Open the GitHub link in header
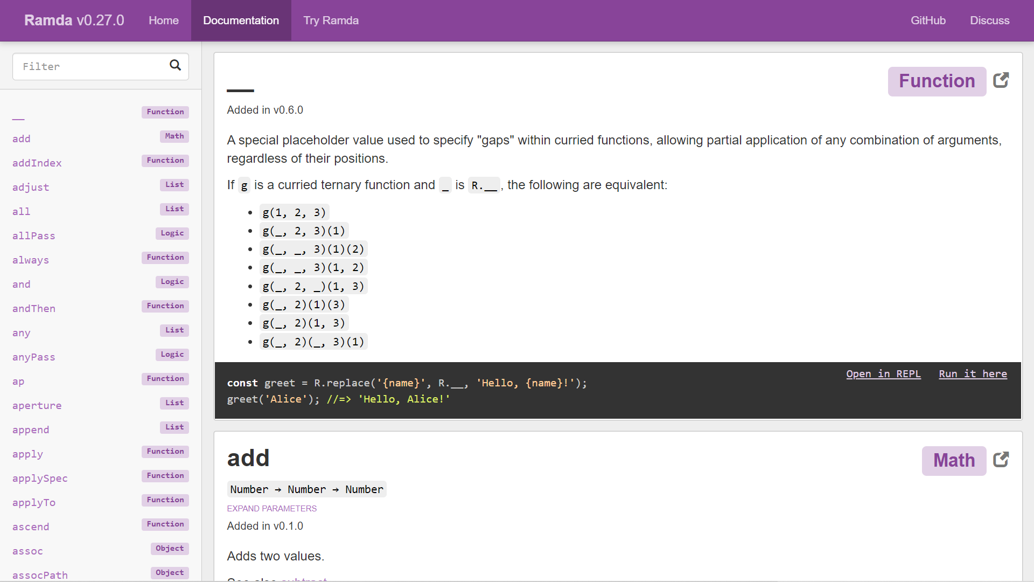This screenshot has height=582, width=1034. coord(928,20)
